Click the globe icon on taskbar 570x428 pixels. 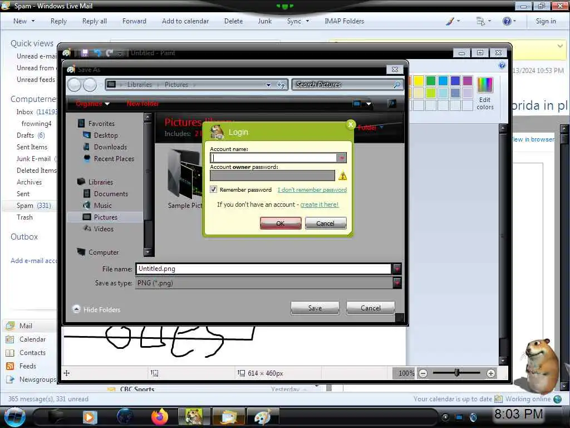coord(125,417)
